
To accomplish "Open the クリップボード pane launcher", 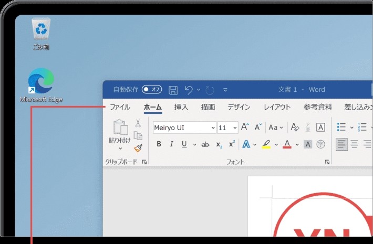I will point(144,162).
